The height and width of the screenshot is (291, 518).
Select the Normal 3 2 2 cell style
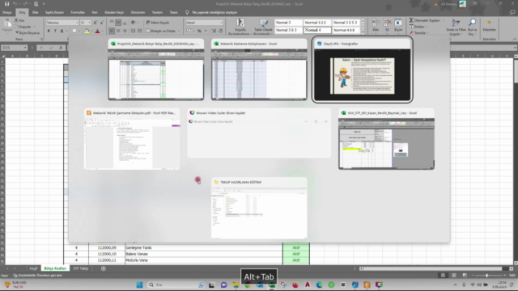coord(317,23)
